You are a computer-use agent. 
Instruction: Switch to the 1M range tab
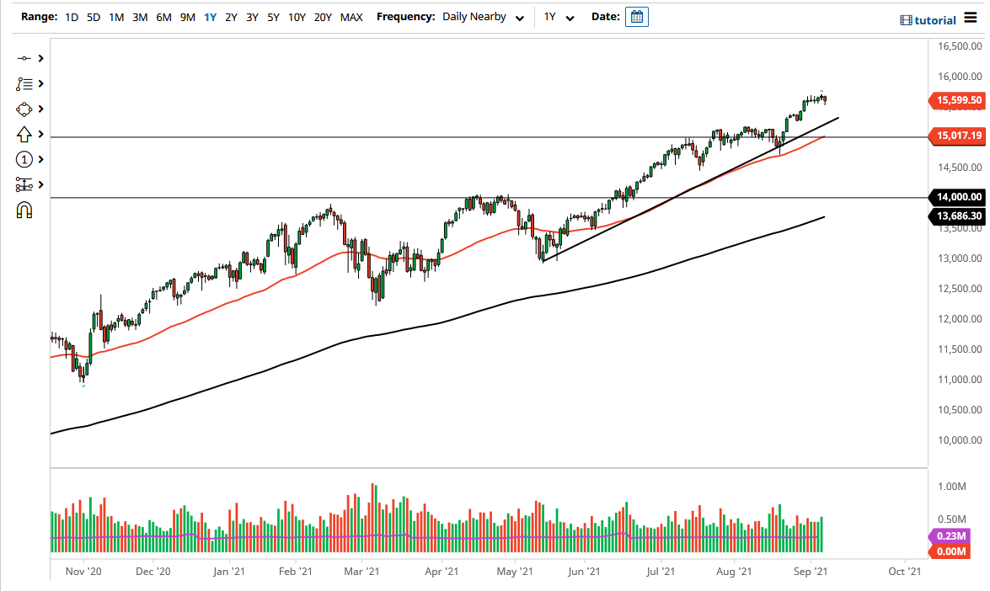pyautogui.click(x=115, y=16)
